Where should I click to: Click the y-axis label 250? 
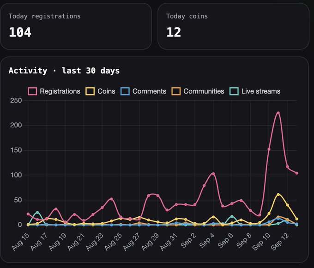click(x=16, y=101)
